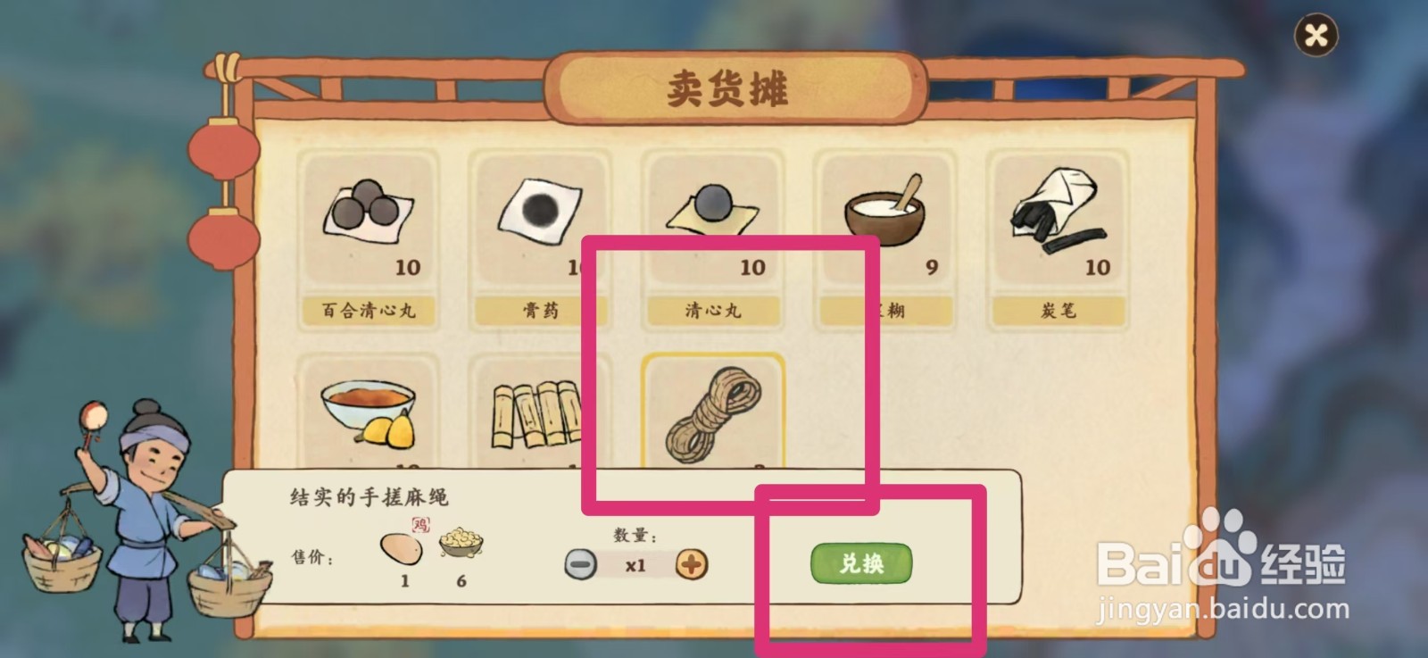
Task: Click the 卖货摊 title banner
Action: 727,88
